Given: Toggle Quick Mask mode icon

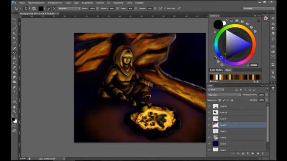Looking at the screenshot, I should point(14,126).
